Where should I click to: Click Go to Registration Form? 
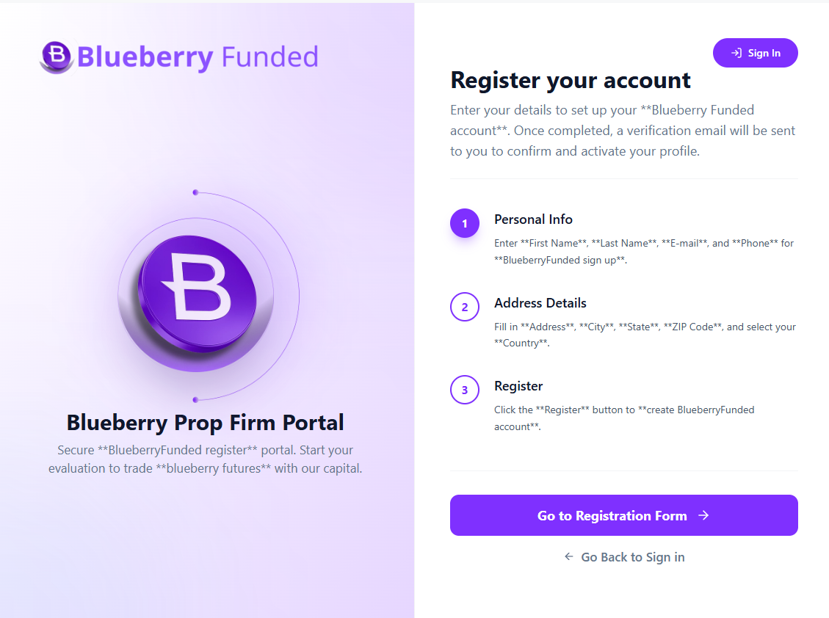(623, 515)
